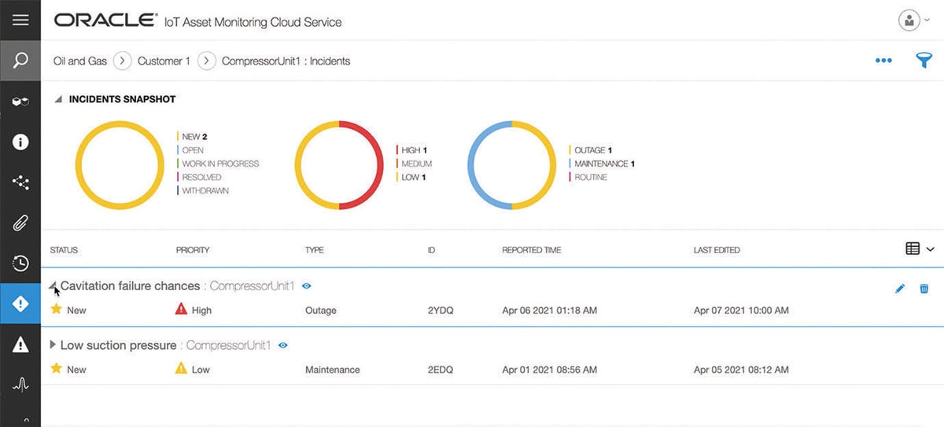Open the information icon in sidebar

pos(20,142)
